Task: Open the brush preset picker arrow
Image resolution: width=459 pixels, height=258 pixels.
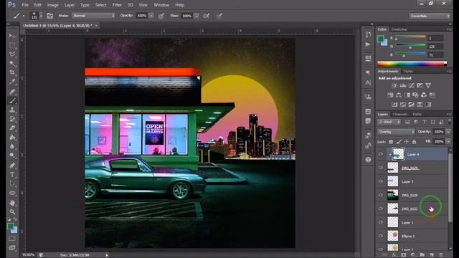Action: click(41, 16)
